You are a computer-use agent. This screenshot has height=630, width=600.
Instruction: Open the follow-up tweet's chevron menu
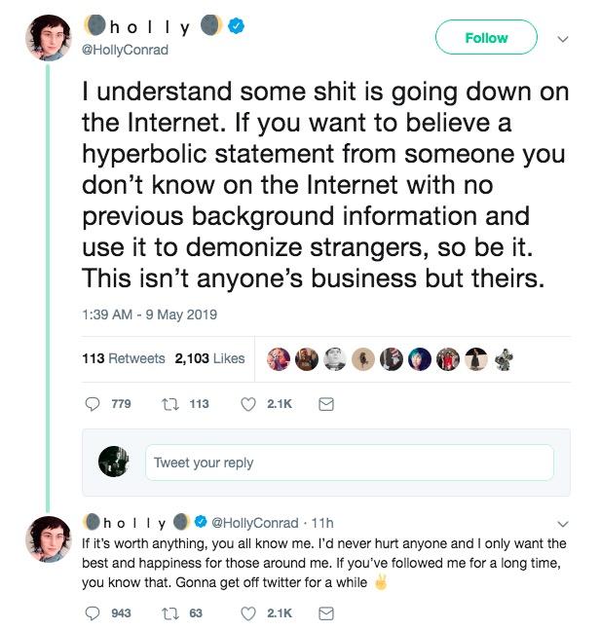[562, 523]
